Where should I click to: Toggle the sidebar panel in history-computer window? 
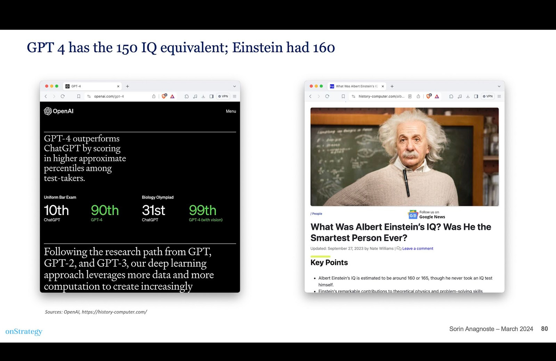click(476, 97)
